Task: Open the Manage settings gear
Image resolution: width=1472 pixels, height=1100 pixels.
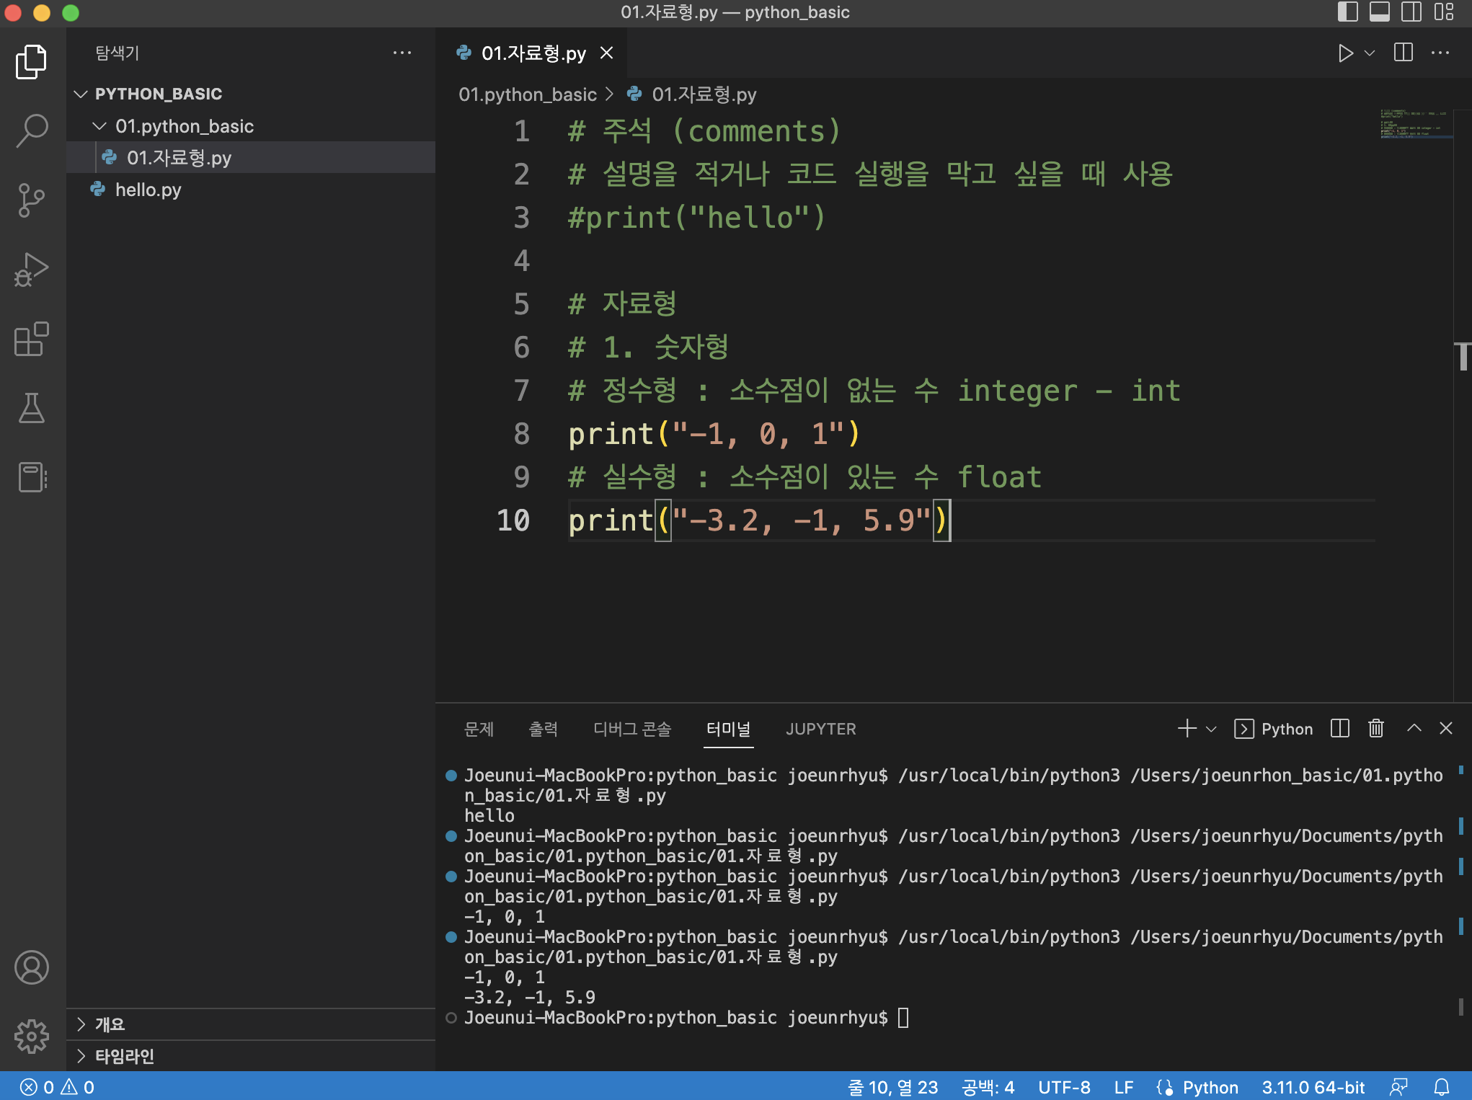Action: click(x=32, y=1037)
